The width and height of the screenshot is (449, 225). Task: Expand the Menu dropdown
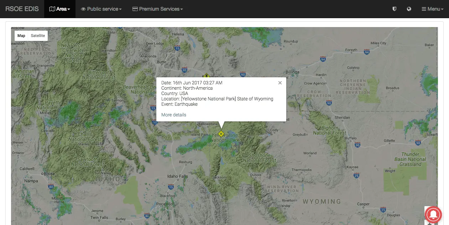coord(433,9)
